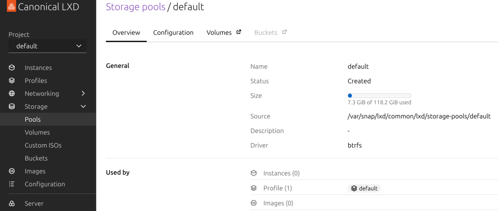498x211 pixels.
Task: Click the Profiles layers icon in sidebar
Action: coord(12,81)
